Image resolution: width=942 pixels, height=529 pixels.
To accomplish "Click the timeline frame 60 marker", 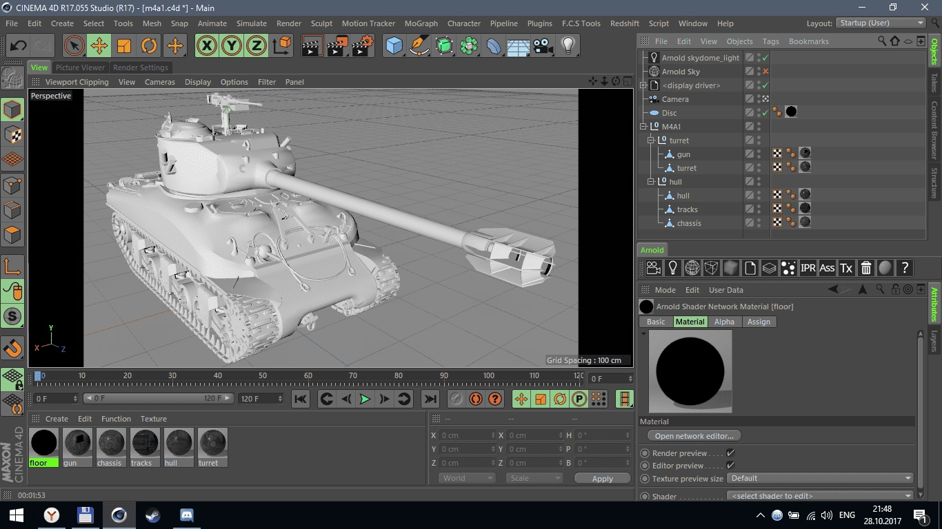I will point(308,376).
